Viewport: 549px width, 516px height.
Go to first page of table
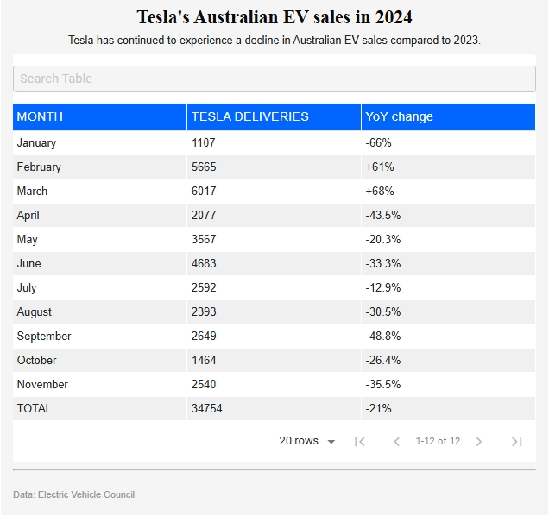pos(360,442)
